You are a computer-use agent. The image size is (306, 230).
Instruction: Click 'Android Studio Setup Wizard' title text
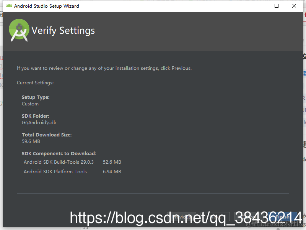pyautogui.click(x=46, y=6)
